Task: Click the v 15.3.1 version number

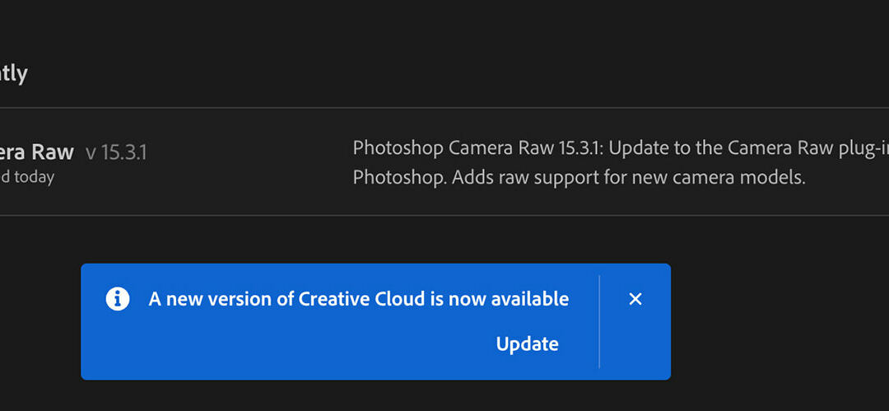Action: (116, 152)
